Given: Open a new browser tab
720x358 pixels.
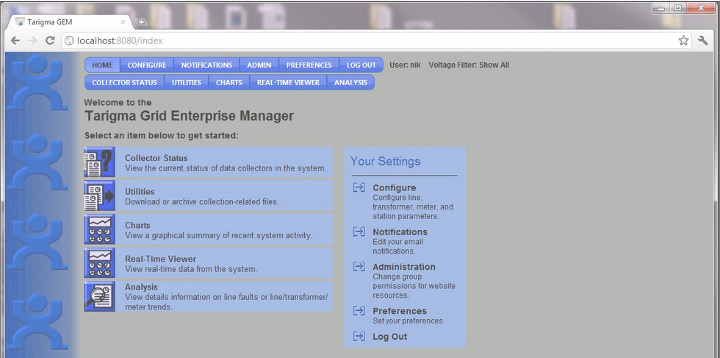Looking at the screenshot, I should [x=141, y=22].
